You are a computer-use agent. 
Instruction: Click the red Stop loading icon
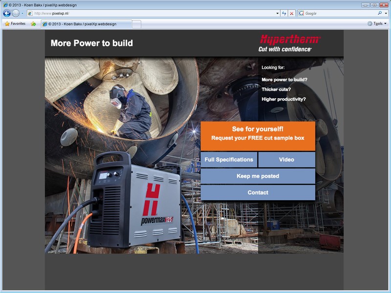coord(292,13)
